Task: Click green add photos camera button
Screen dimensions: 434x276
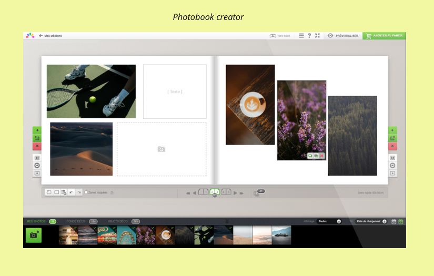Action: tap(34, 236)
